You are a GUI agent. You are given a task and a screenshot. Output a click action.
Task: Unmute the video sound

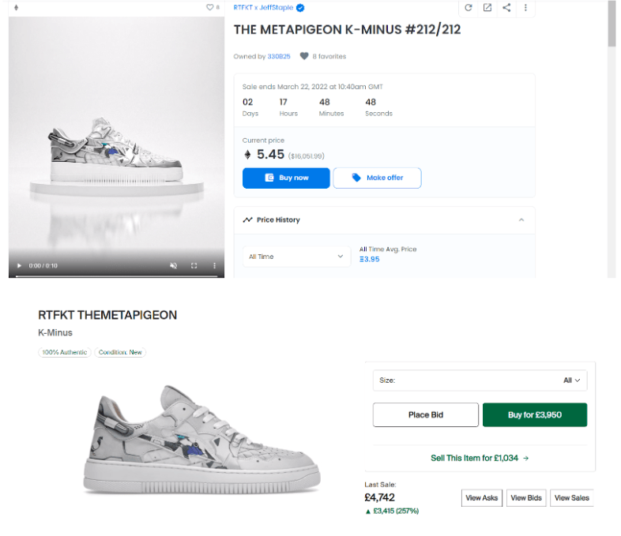click(173, 266)
